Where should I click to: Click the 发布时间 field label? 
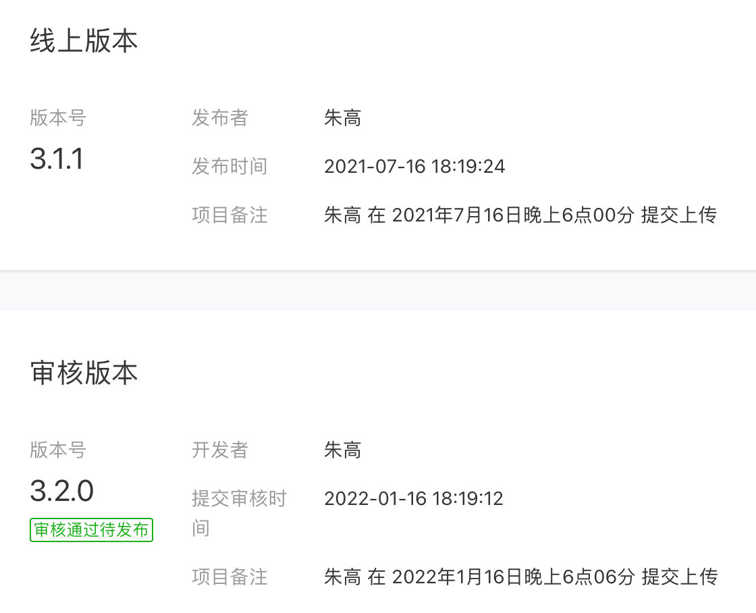230,167
